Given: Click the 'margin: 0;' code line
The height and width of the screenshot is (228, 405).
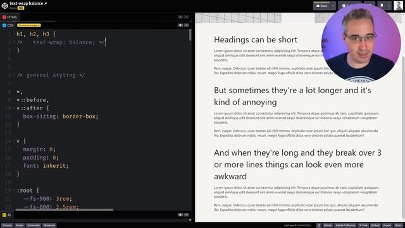Looking at the screenshot, I should [x=39, y=149].
